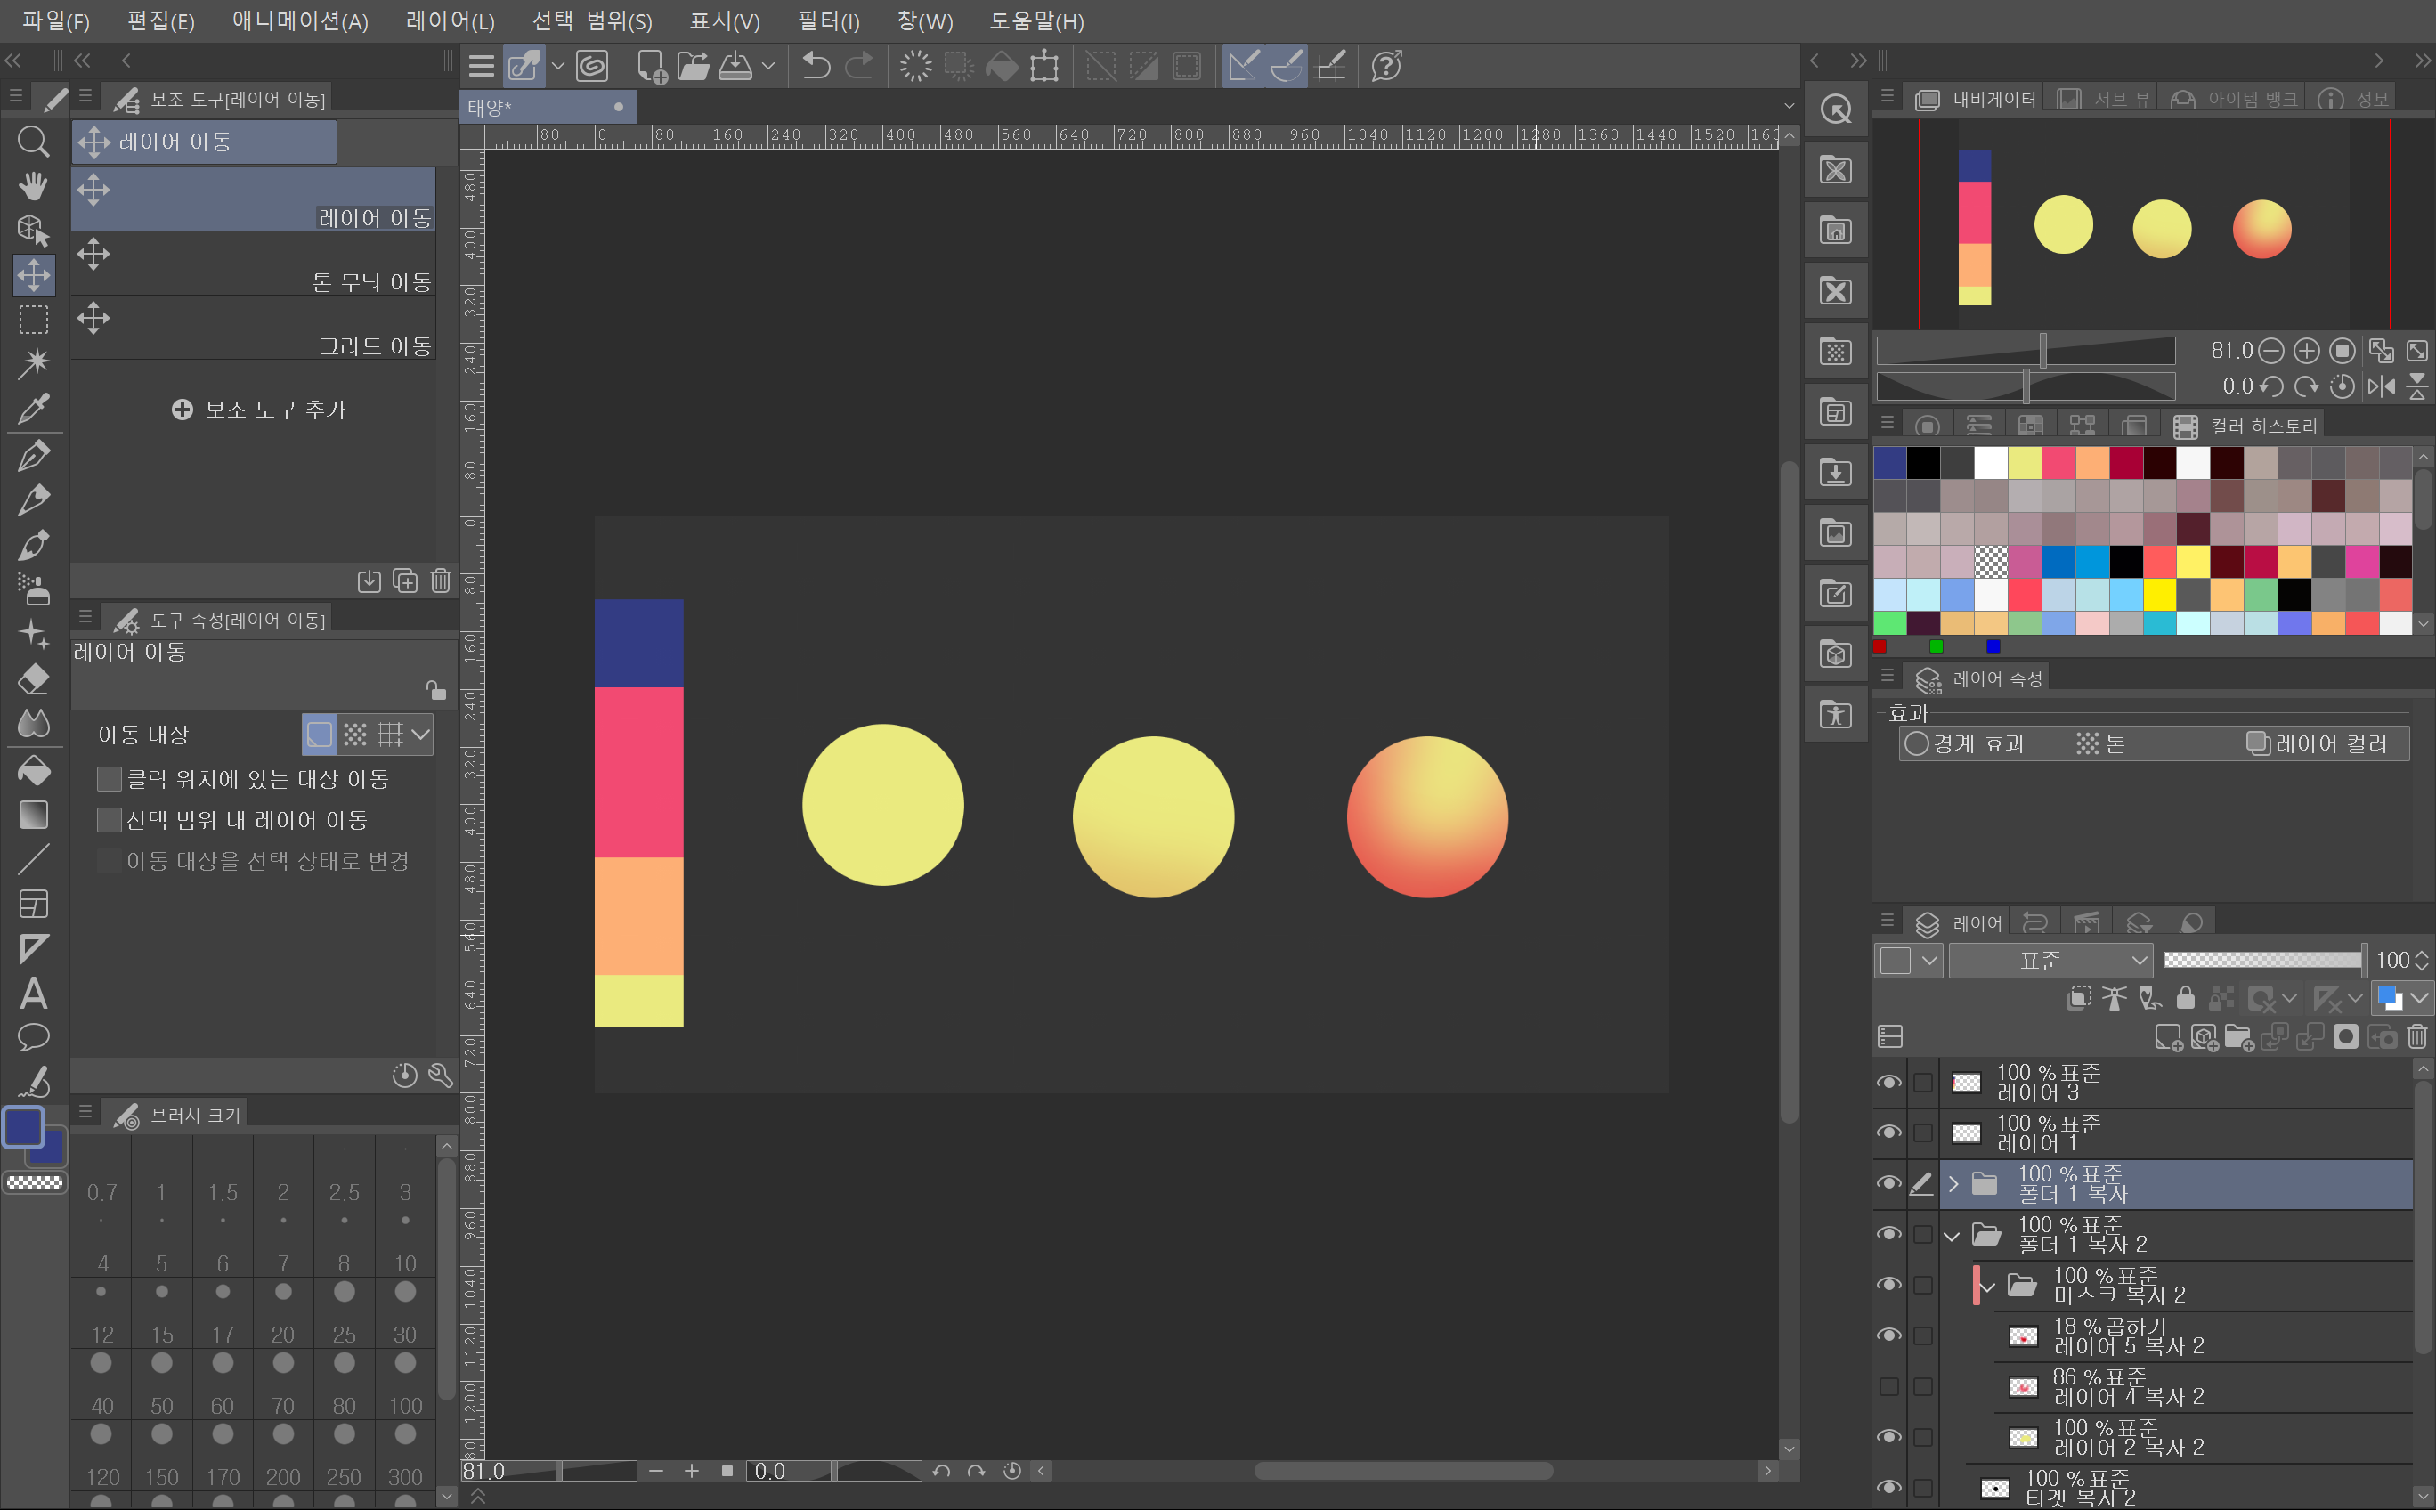The height and width of the screenshot is (1510, 2436).
Task: Enable 클릭 위치에 있는 대상 이동 checkbox
Action: [x=109, y=779]
